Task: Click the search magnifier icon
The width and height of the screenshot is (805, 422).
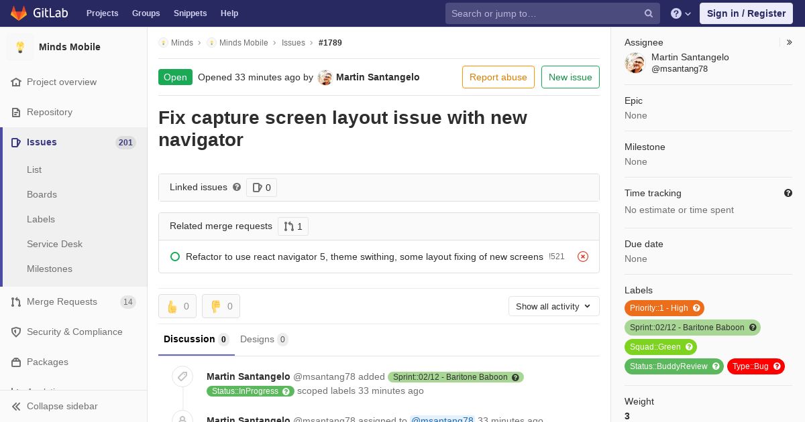Action: (649, 13)
